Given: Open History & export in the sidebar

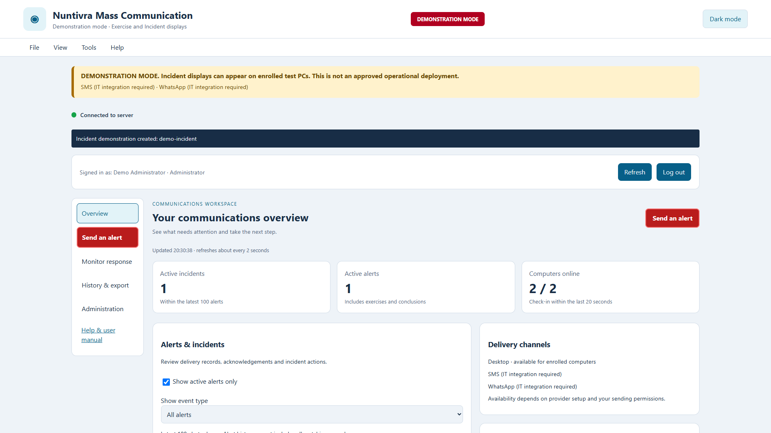Looking at the screenshot, I should pos(108,285).
